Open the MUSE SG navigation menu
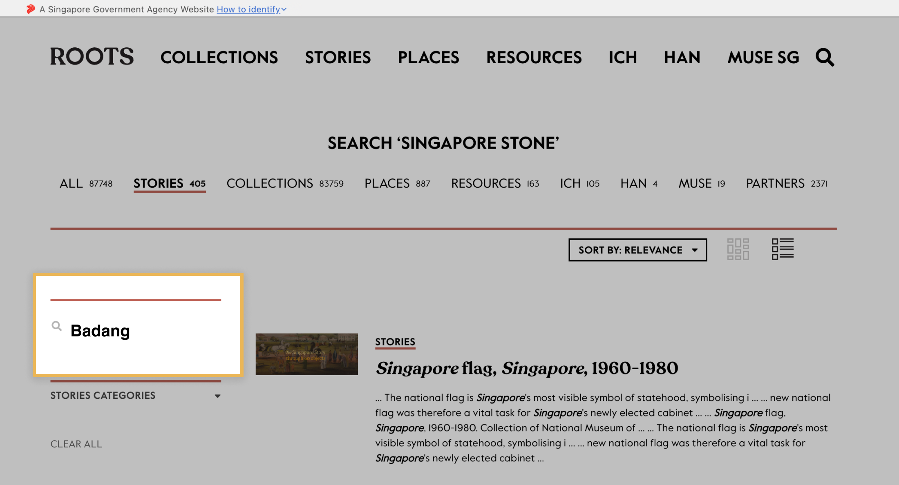The image size is (899, 485). [763, 57]
